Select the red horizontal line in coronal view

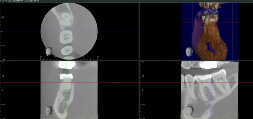point(69,82)
